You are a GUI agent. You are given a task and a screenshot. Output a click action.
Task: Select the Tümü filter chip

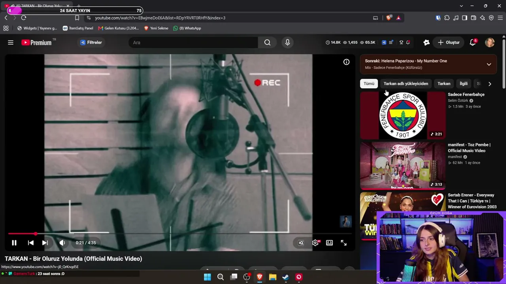pos(369,84)
